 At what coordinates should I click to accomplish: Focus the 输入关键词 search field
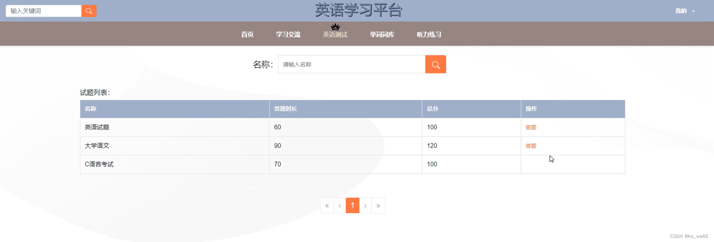click(x=44, y=11)
